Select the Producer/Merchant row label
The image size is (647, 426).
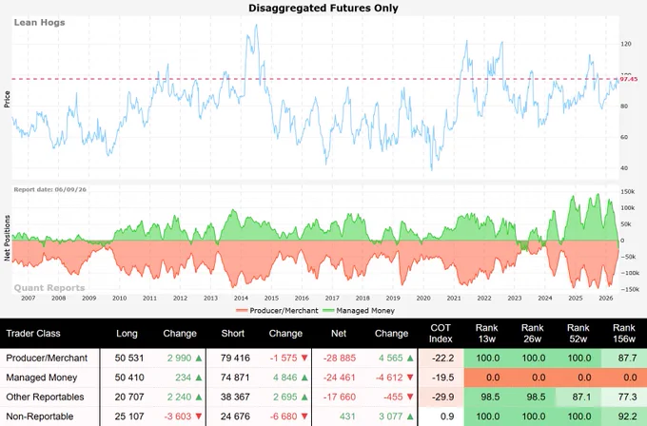tap(47, 358)
